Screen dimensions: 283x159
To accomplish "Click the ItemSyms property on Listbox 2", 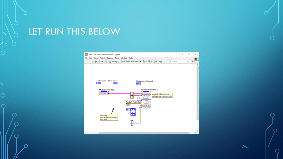I will click(146, 108).
